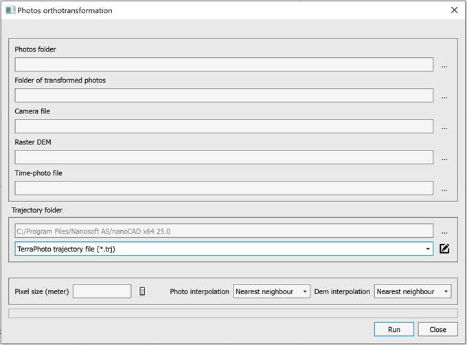The width and height of the screenshot is (467, 345).
Task: Click the 'Pixel size (meter)' label
Action: (x=42, y=291)
